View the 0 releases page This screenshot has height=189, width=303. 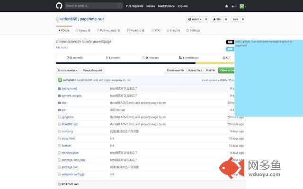[x=151, y=58]
